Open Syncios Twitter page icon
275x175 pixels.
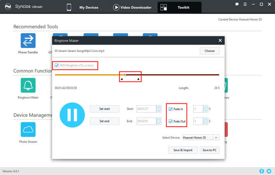269,171
